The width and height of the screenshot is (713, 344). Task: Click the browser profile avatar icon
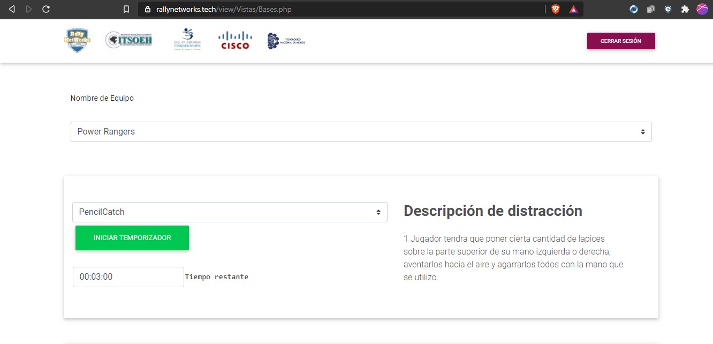(702, 9)
